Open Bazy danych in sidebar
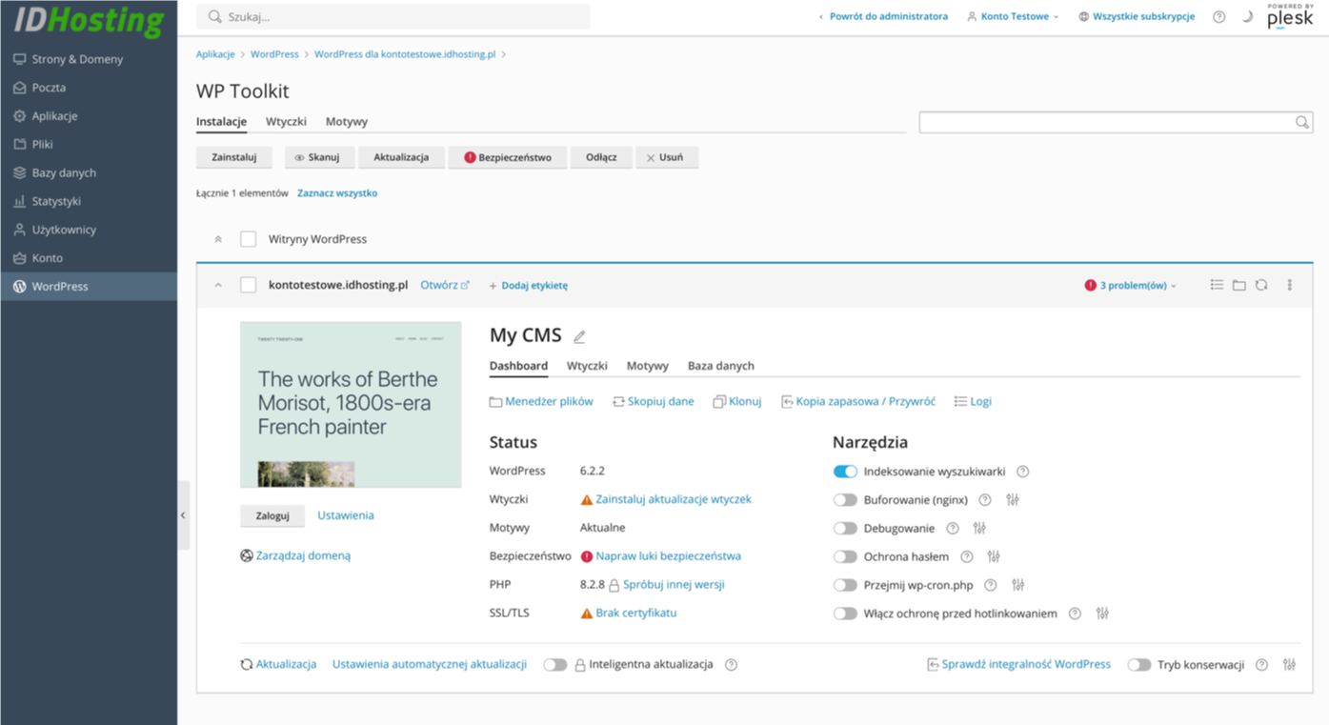Viewport: 1329px width, 725px height. click(x=89, y=173)
